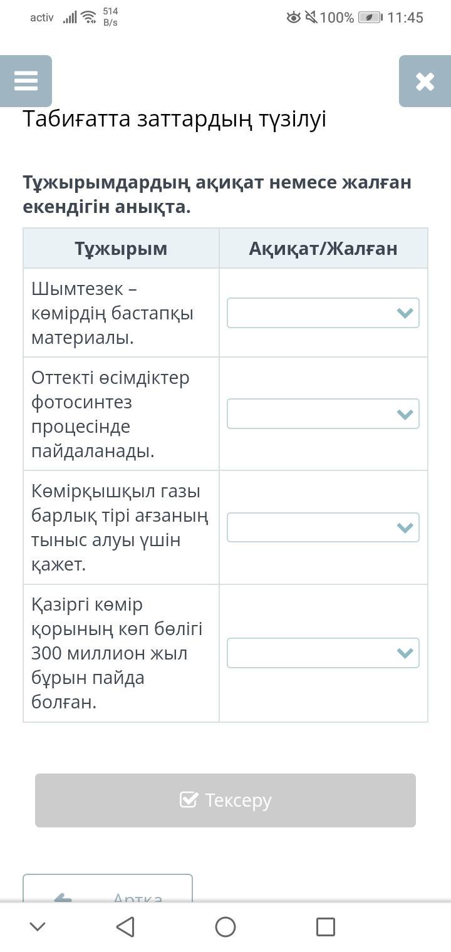Viewport: 451px width, 952px height.
Task: Open the hamburger menu
Action: click(26, 81)
